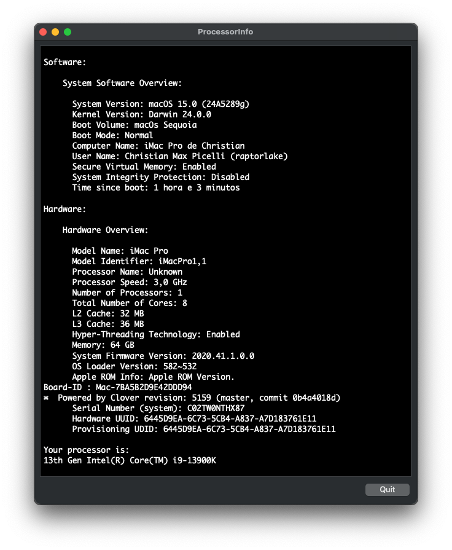Click the Quit button
452x550 pixels.
(x=387, y=490)
